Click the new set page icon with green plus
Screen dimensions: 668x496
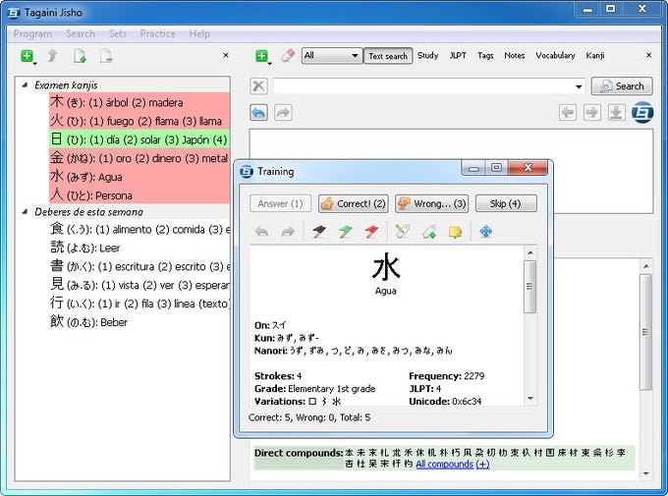click(x=80, y=56)
